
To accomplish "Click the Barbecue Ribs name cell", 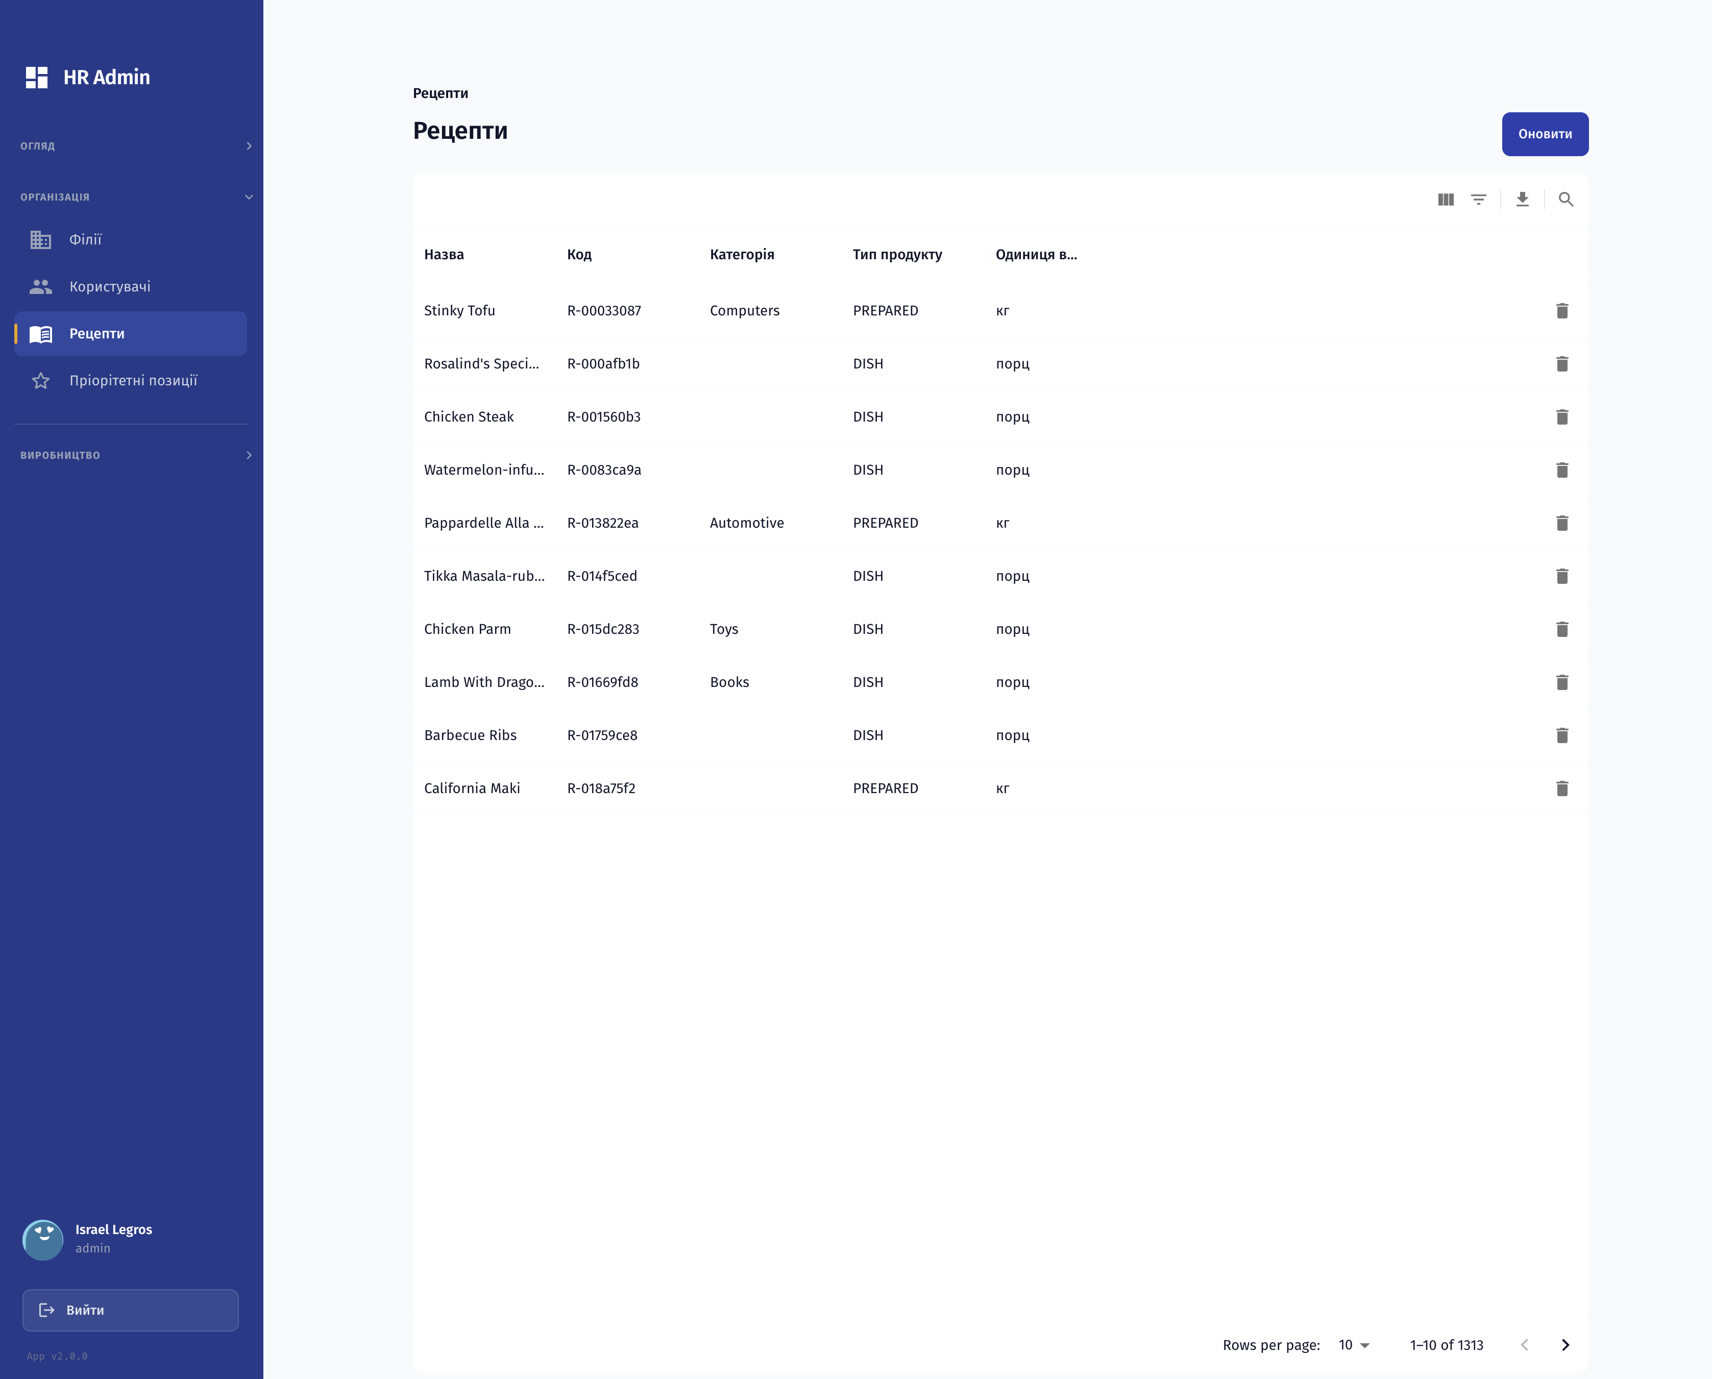I will (470, 735).
